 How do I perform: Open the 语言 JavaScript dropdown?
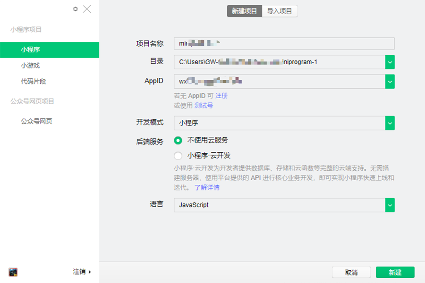(x=390, y=205)
